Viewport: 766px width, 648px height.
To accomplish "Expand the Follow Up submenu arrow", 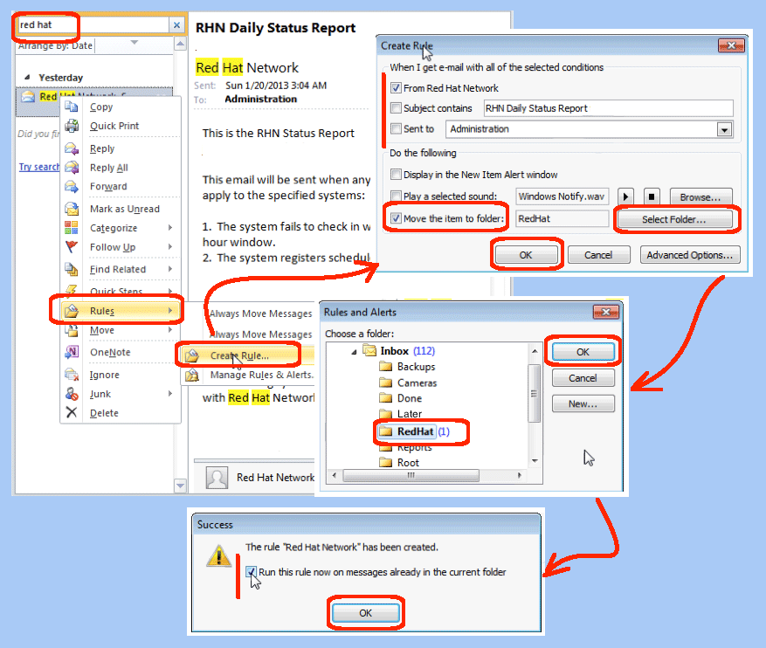I will [170, 246].
